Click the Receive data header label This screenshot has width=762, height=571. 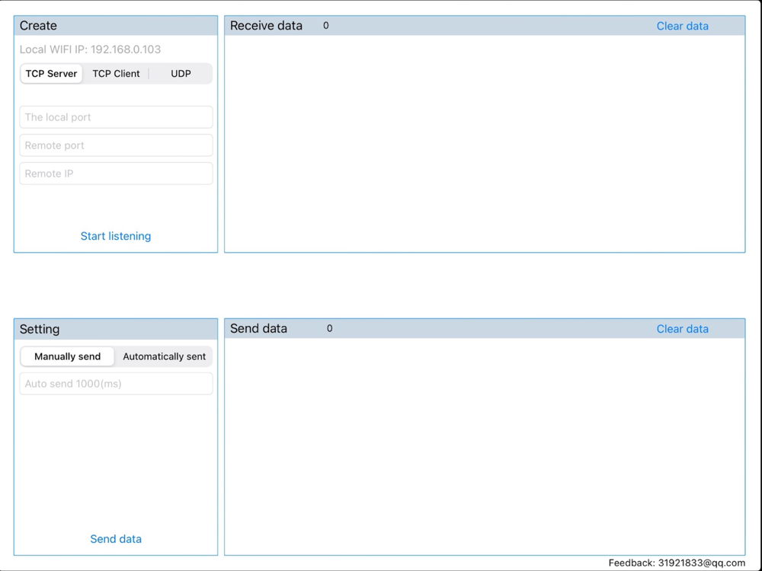(x=266, y=26)
